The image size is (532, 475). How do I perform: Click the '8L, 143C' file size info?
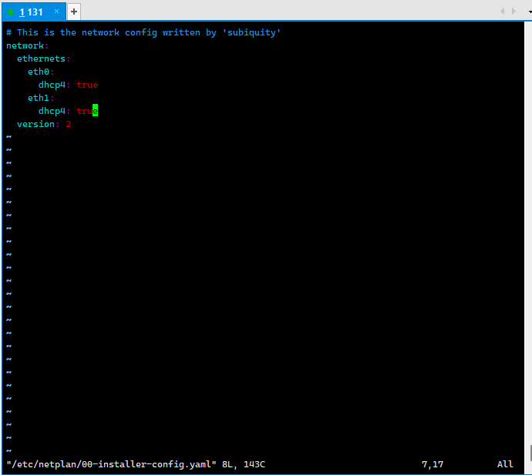coord(244,464)
